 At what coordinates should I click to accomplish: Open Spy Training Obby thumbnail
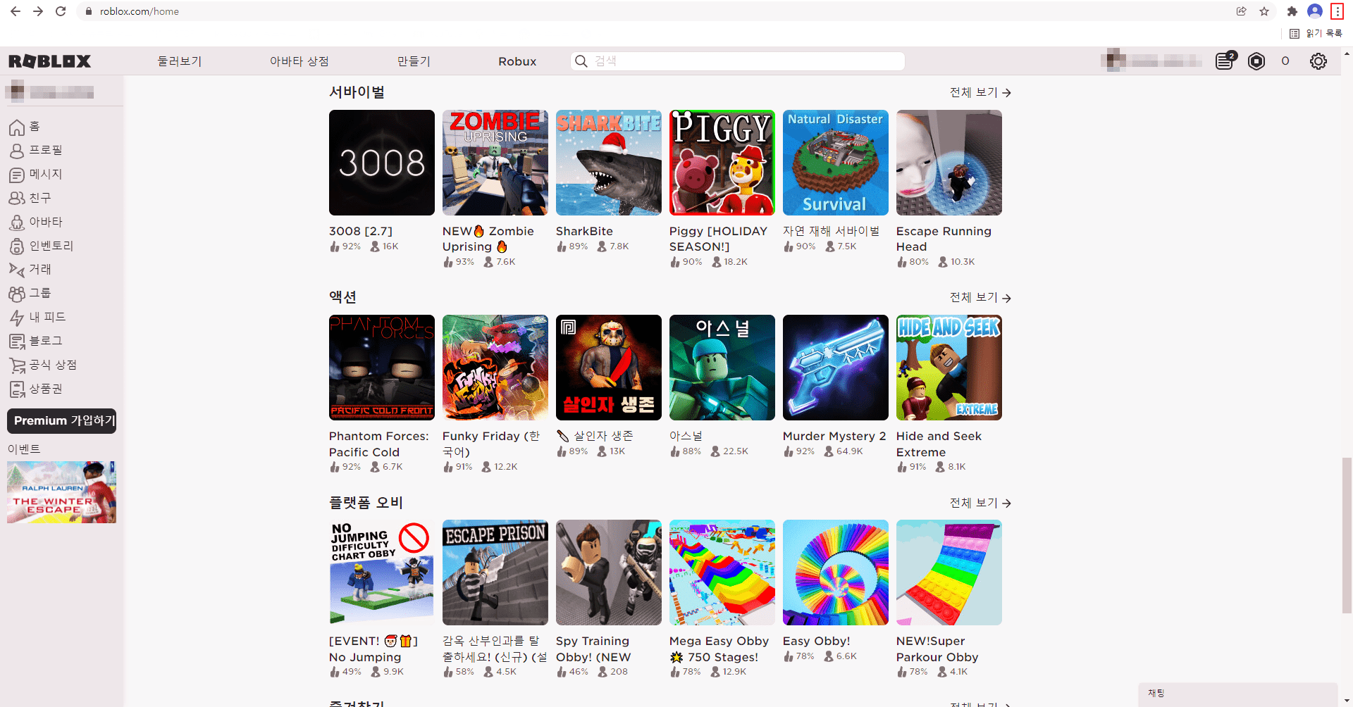click(609, 573)
